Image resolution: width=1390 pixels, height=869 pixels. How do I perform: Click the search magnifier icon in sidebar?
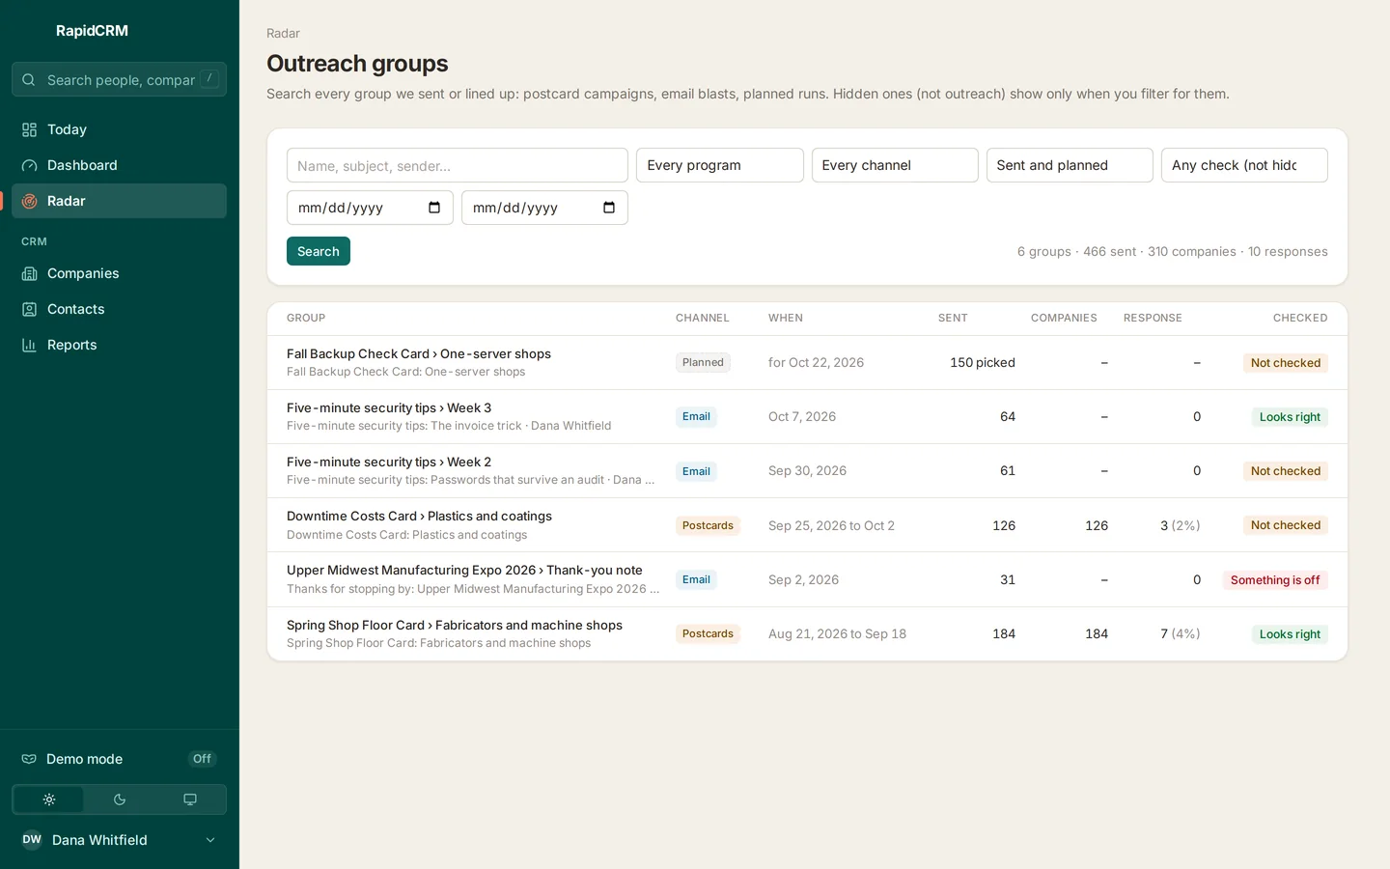click(x=29, y=80)
